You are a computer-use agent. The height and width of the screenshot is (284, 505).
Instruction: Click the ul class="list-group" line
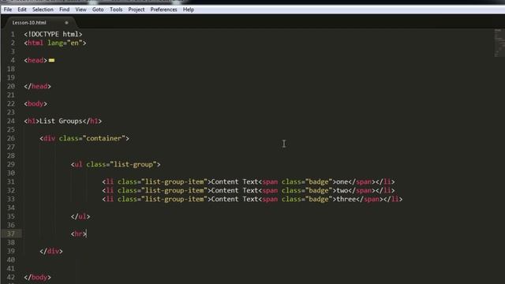pyautogui.click(x=116, y=165)
